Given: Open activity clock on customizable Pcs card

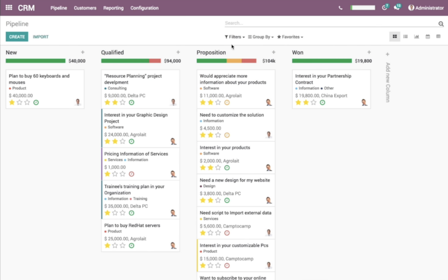Looking at the screenshot, I should 227,266.
